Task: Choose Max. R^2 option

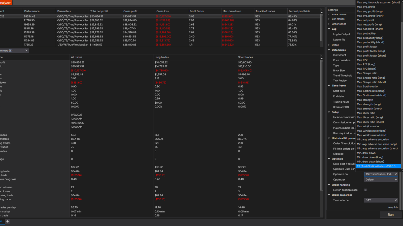Action: (362, 60)
